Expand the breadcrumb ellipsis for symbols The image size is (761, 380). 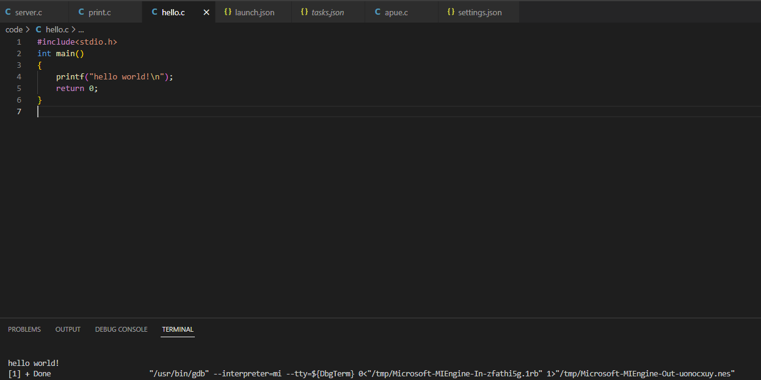(x=81, y=29)
